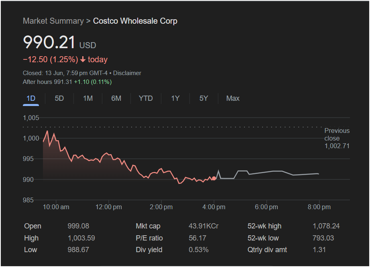This screenshot has height=267, width=370.
Task: Click the After hours 991.31 price
Action: tap(47, 82)
